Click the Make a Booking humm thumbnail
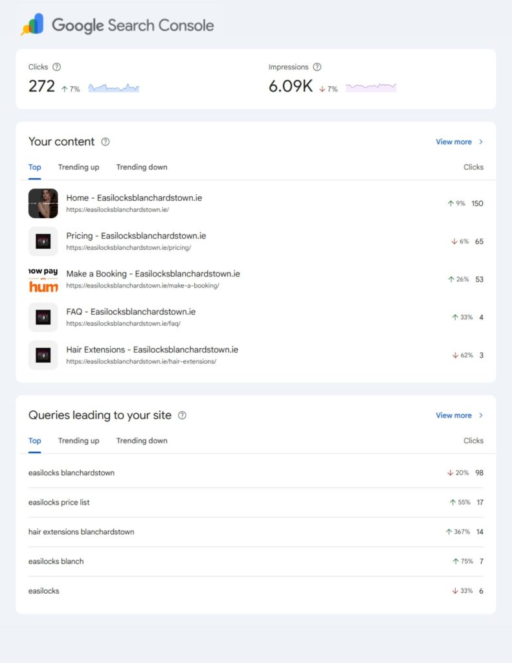Image resolution: width=512 pixels, height=663 pixels. click(43, 280)
